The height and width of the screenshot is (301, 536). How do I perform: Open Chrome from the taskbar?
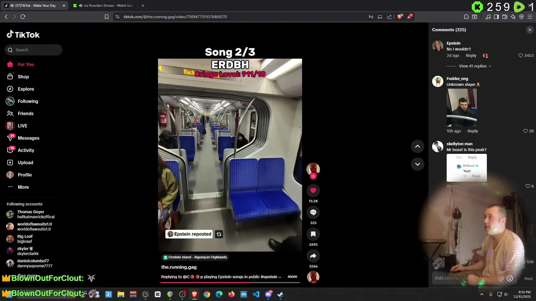[207, 294]
